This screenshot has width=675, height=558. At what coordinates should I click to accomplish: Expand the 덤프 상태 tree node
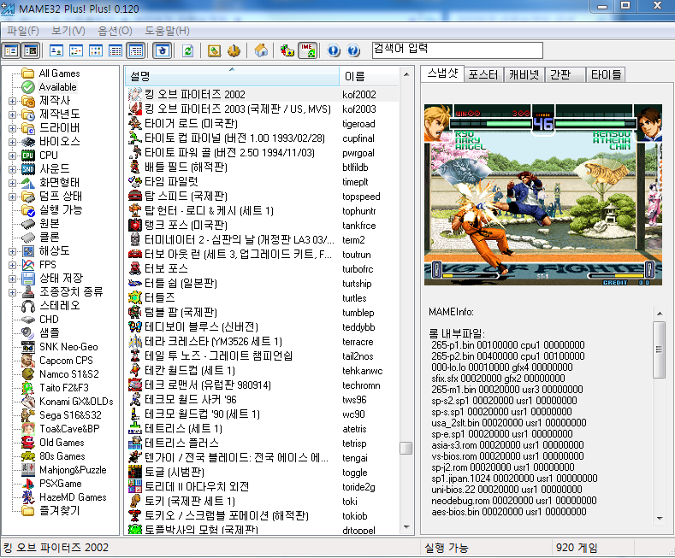pos(12,197)
